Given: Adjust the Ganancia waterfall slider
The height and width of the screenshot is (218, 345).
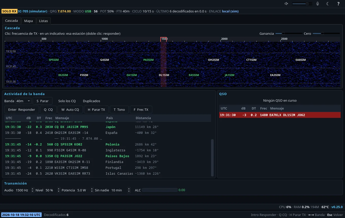Looking at the screenshot, I should click(288, 33).
